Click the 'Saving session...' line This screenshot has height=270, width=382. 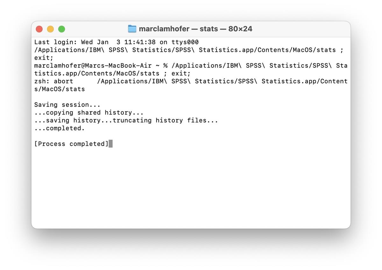point(67,105)
